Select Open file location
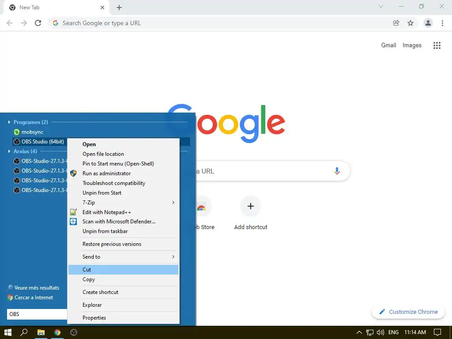Screen dimensions: 452x339 tap(124, 154)
